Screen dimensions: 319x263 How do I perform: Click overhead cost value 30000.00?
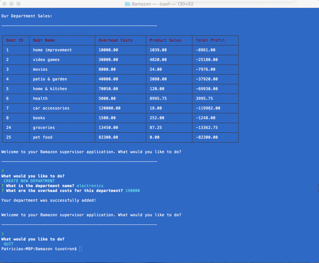[108, 60]
